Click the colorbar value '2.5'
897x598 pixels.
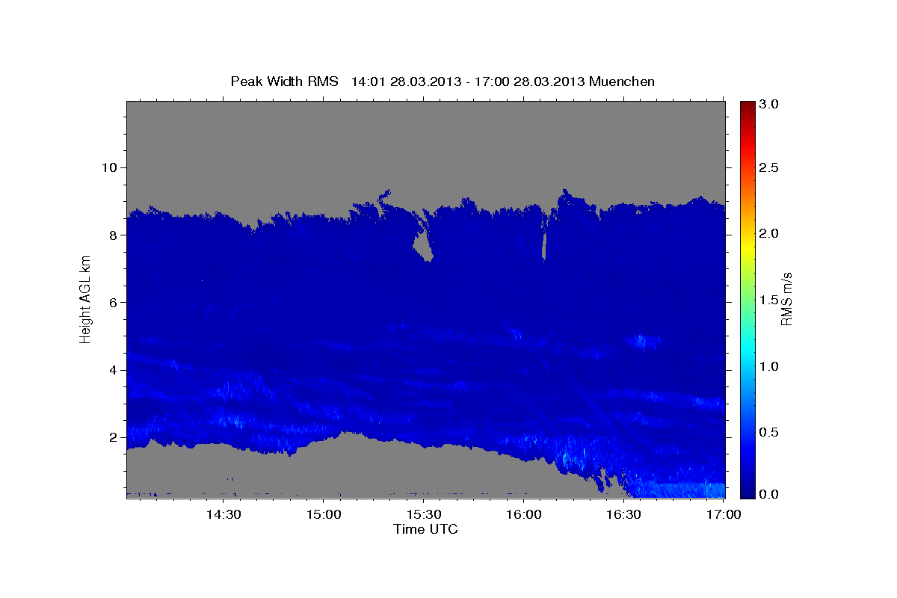coord(768,167)
